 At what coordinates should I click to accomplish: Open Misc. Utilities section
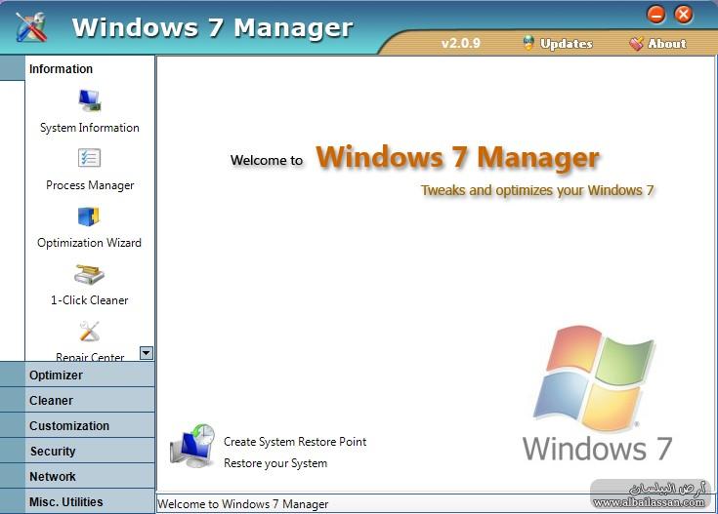(x=77, y=501)
